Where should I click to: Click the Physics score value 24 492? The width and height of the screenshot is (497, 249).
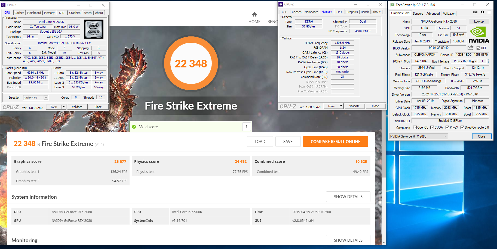click(x=241, y=161)
